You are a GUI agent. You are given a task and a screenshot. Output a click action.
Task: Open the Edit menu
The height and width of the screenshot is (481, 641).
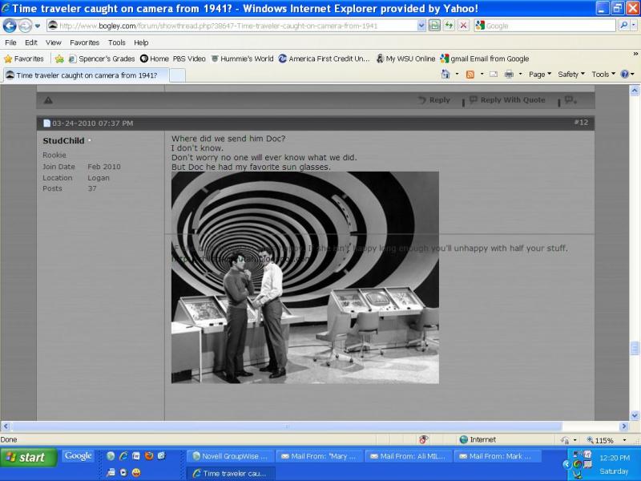point(31,42)
